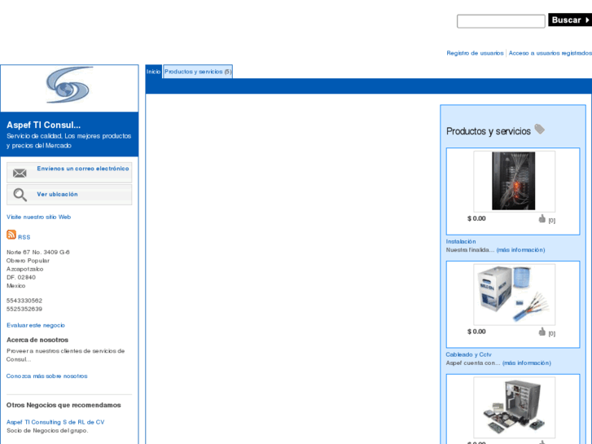Click the Cableado y Cctv title link
592x444 pixels.
(468, 354)
